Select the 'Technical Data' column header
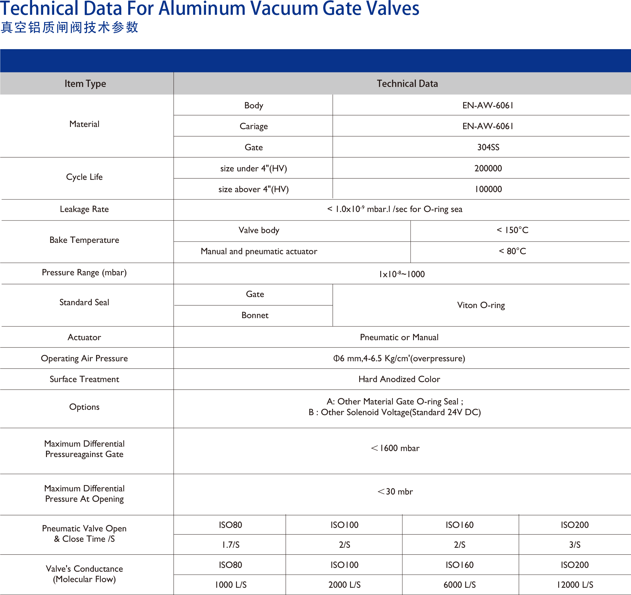Screen dimensions: 631x595 pos(407,84)
